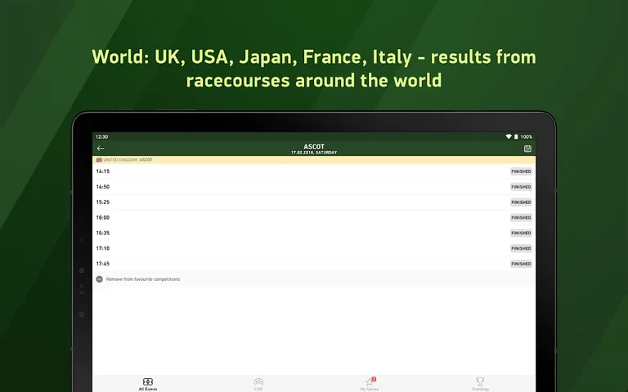View the 17:10 race
The width and height of the screenshot is (628, 392).
[x=314, y=248]
